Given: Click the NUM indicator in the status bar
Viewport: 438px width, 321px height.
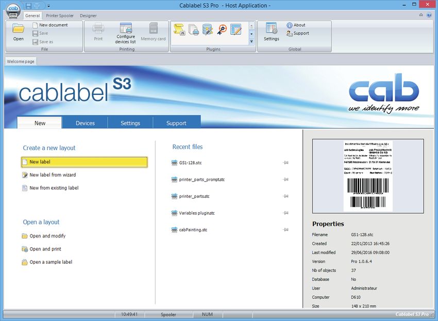Looking at the screenshot, I should [x=207, y=314].
